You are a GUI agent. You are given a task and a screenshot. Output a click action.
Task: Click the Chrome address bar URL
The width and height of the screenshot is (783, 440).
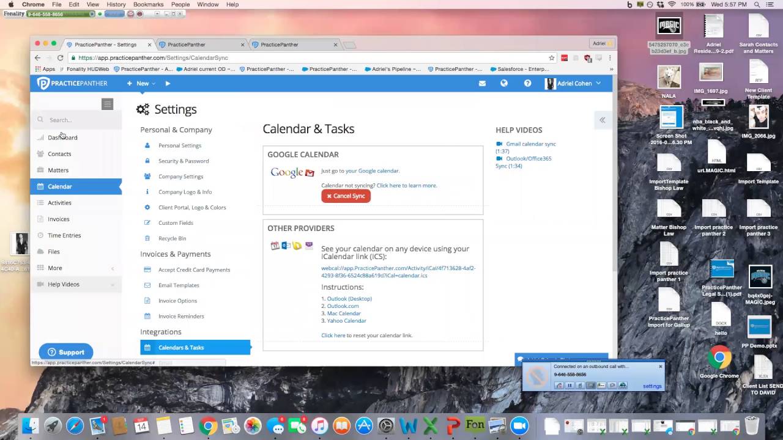click(x=153, y=57)
